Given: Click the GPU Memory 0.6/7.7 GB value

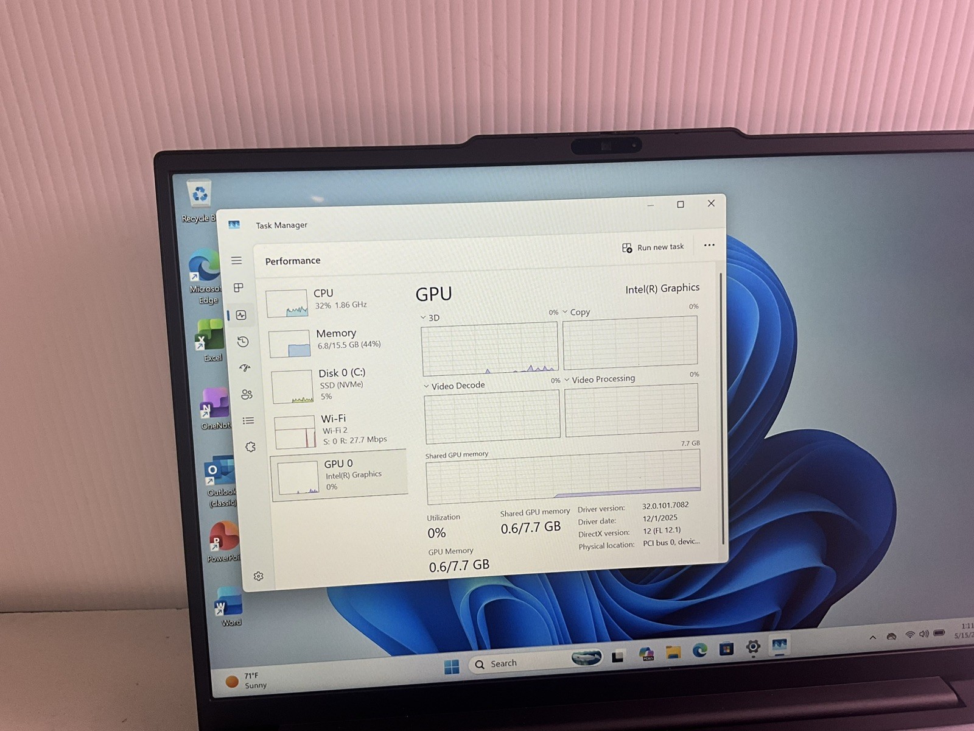Looking at the screenshot, I should tap(459, 566).
